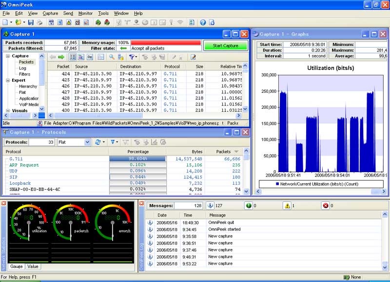Toggle the yellow warning messages filter
Image resolution: width=390 pixels, height=282 pixels.
[287, 206]
